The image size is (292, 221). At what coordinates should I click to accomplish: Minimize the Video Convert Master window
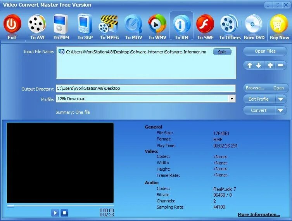point(268,5)
